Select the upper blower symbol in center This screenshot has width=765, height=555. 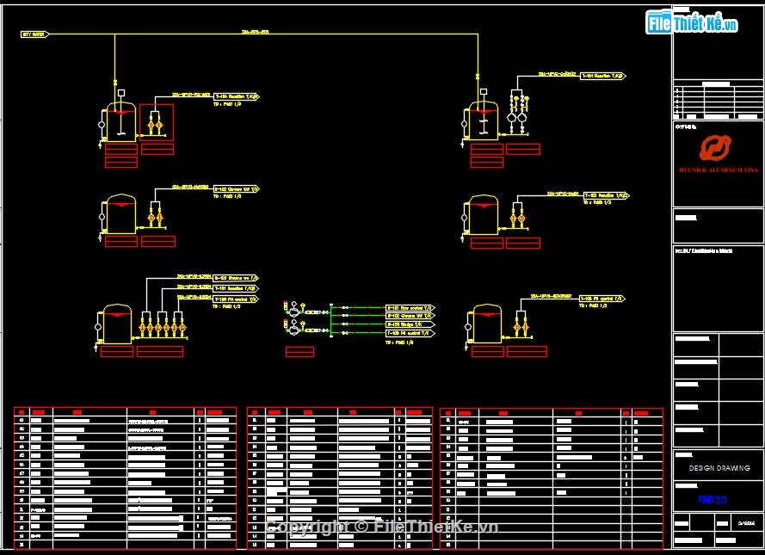pyautogui.click(x=294, y=306)
